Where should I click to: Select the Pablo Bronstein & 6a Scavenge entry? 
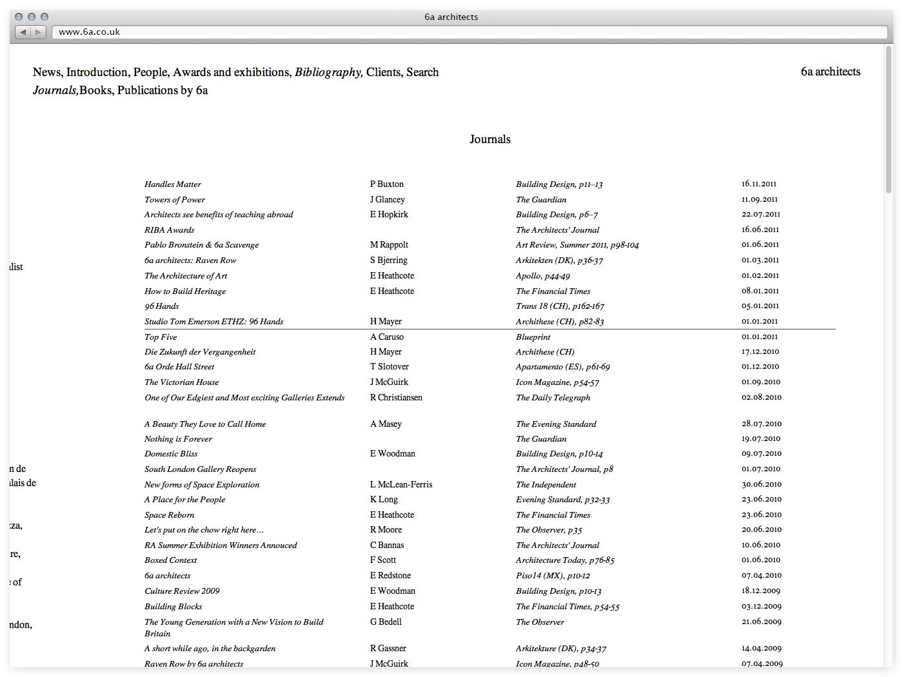pyautogui.click(x=201, y=245)
